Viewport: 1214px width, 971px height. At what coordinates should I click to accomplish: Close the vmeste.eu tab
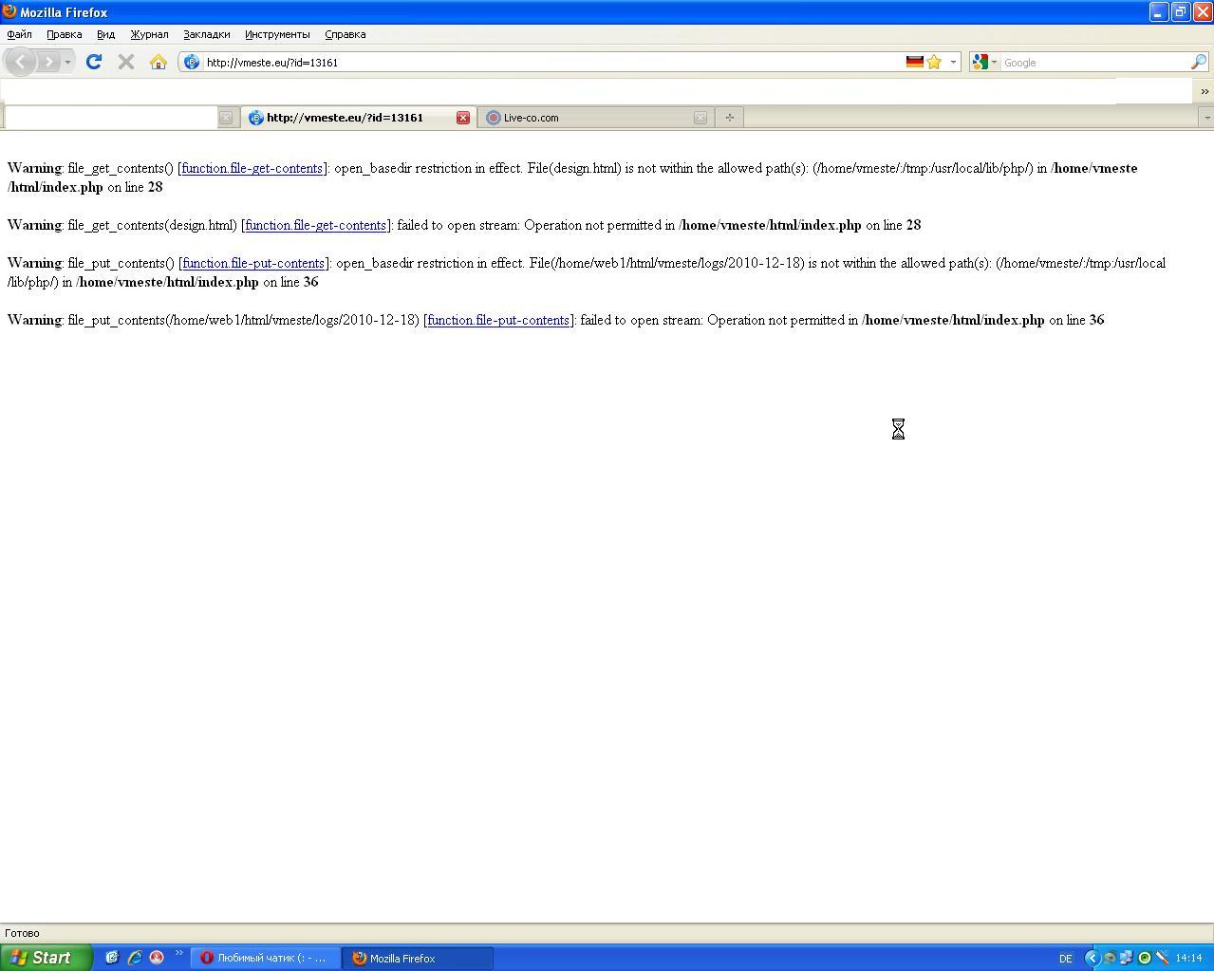(x=463, y=118)
